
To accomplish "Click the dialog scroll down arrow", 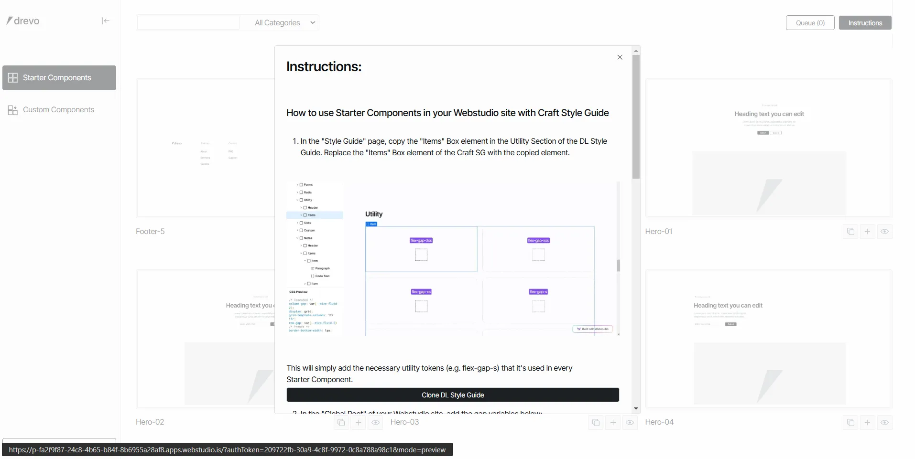I will (x=636, y=408).
